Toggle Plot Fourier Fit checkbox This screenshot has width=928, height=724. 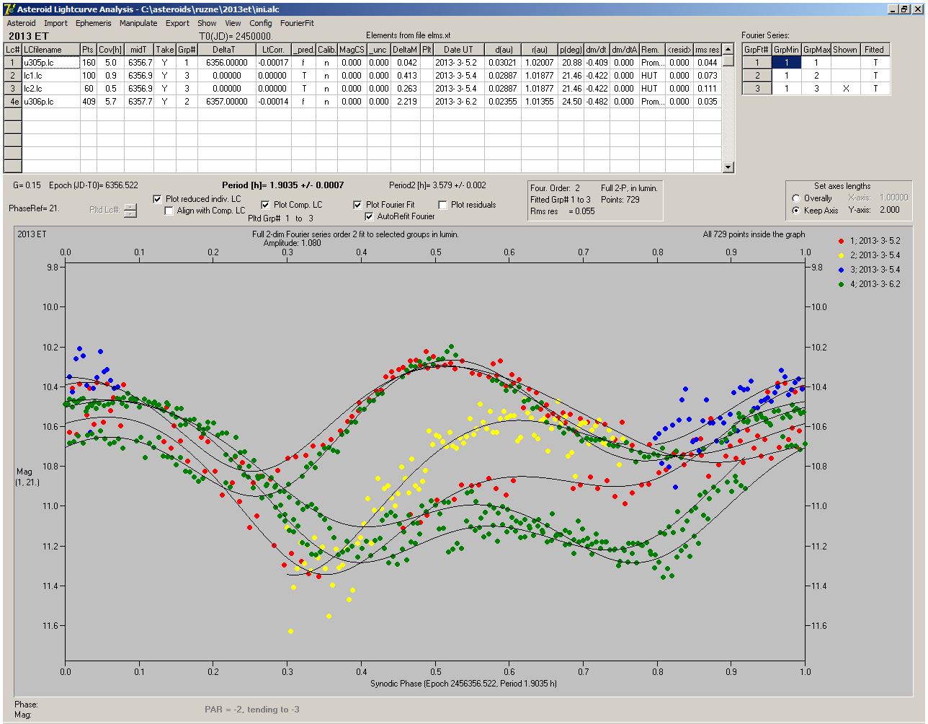click(357, 205)
